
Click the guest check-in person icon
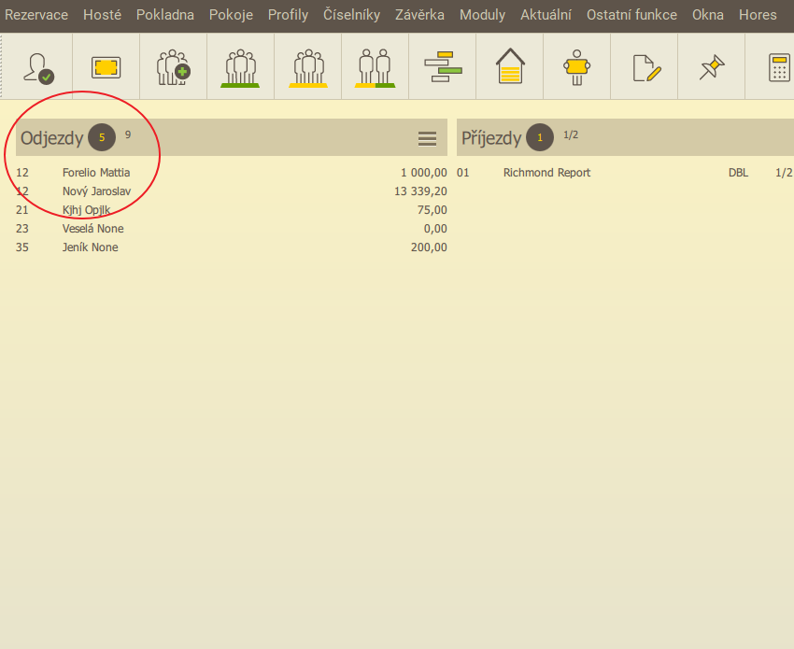click(38, 67)
